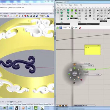
Task: Switch to the Curve Tools toolbar tab
Action: pyautogui.click(x=13, y=13)
